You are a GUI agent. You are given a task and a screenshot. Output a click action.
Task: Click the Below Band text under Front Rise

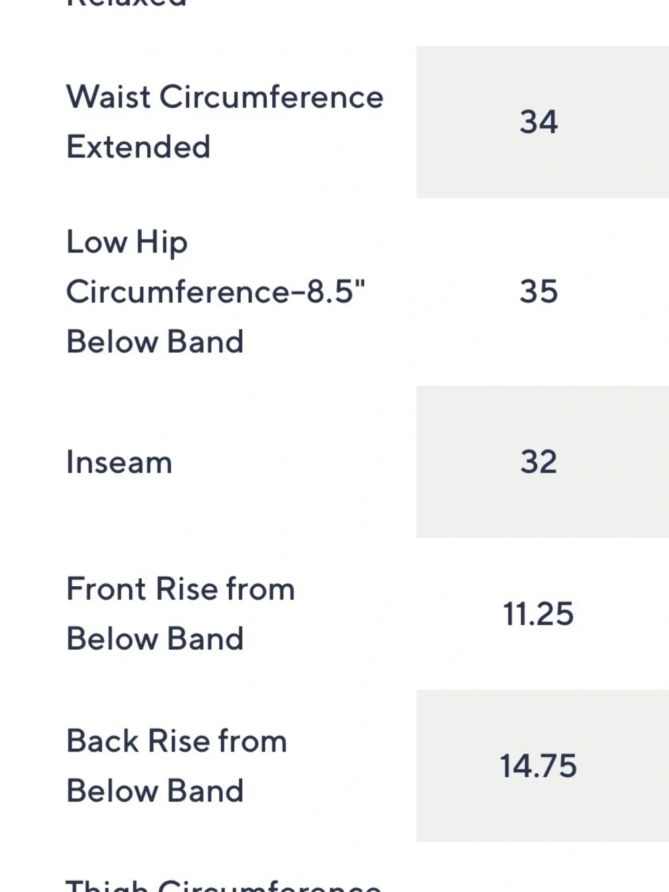(x=155, y=638)
